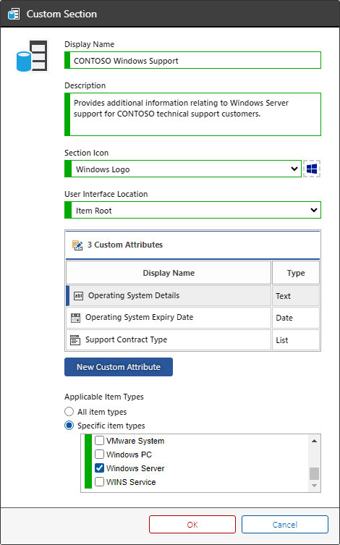The width and height of the screenshot is (340, 545).
Task: Click the Type column header
Action: pyautogui.click(x=296, y=273)
